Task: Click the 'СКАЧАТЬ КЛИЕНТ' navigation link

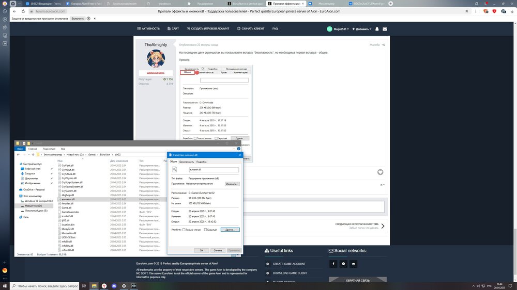Action: pos(253,29)
